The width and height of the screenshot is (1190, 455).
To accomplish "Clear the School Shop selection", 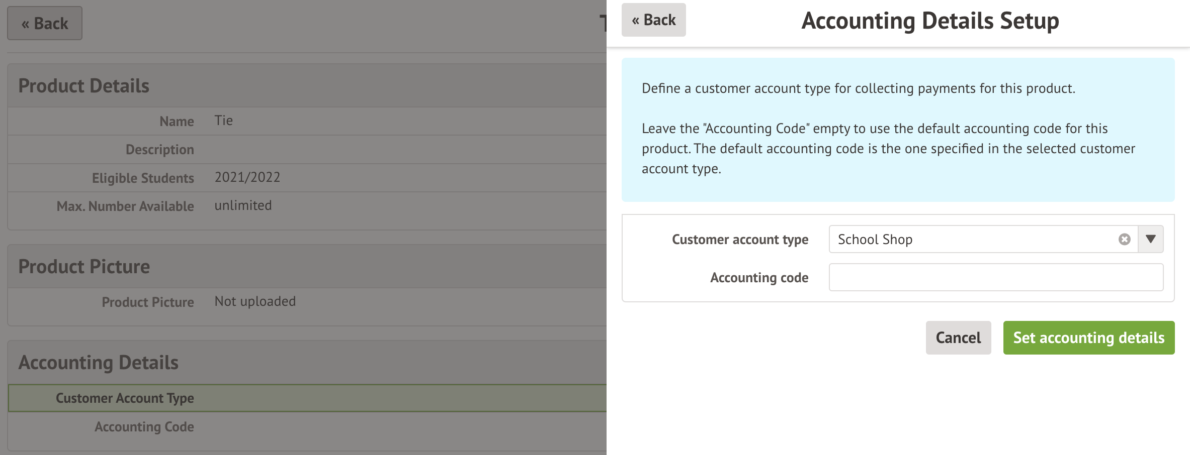I will 1124,240.
